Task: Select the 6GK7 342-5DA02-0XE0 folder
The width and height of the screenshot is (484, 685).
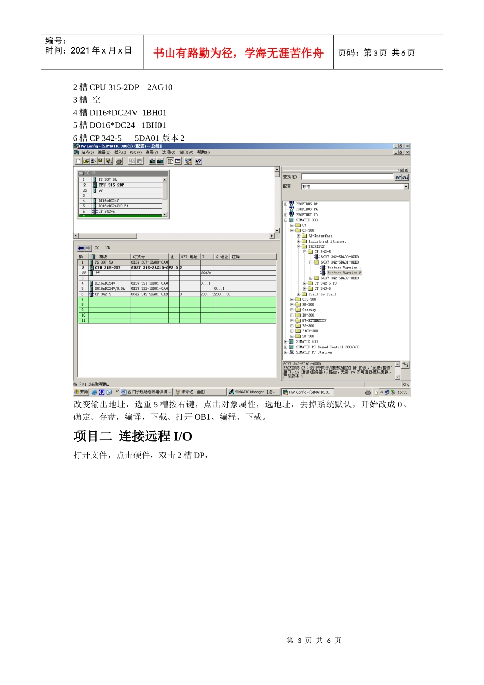Action: [339, 278]
